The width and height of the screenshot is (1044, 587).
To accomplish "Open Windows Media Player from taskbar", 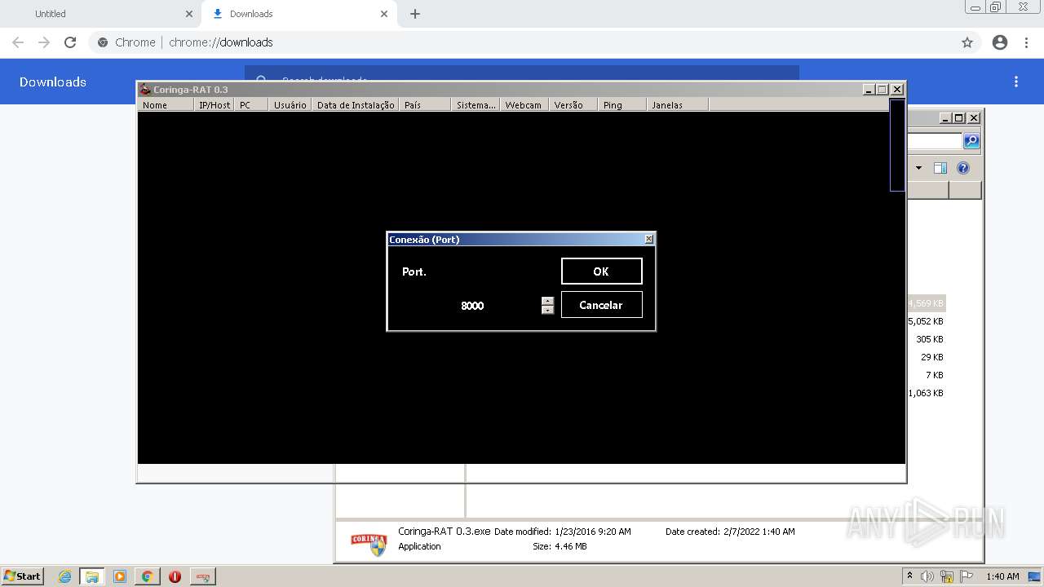I will coord(119,576).
